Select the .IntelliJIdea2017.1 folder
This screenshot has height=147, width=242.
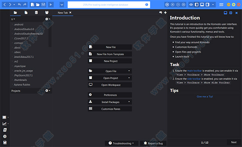24,57
